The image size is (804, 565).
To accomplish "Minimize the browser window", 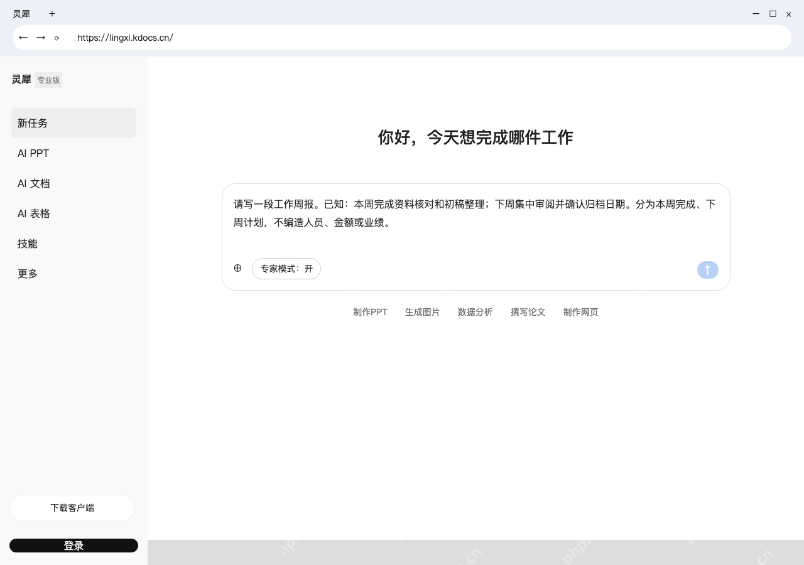I will (x=756, y=13).
